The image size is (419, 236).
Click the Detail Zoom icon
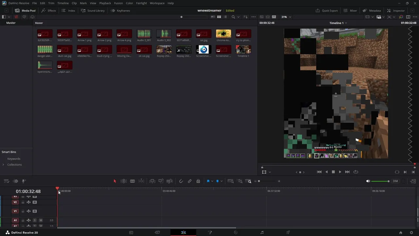coord(240,181)
